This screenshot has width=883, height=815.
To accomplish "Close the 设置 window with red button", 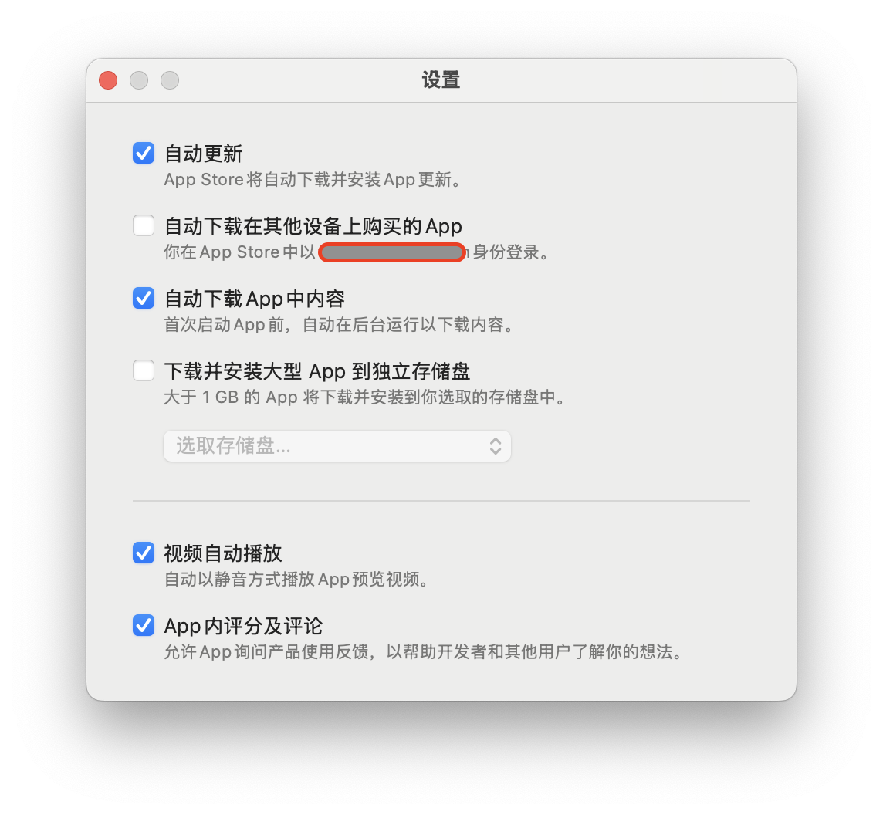I will [108, 80].
